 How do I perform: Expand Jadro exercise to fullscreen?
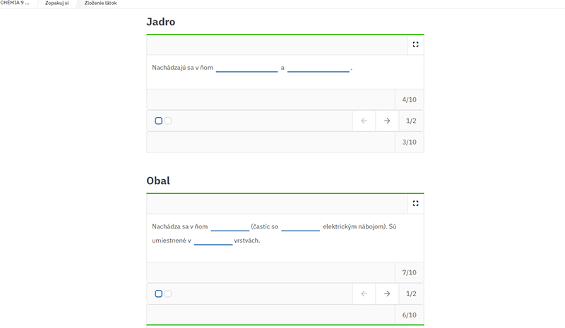click(x=415, y=44)
